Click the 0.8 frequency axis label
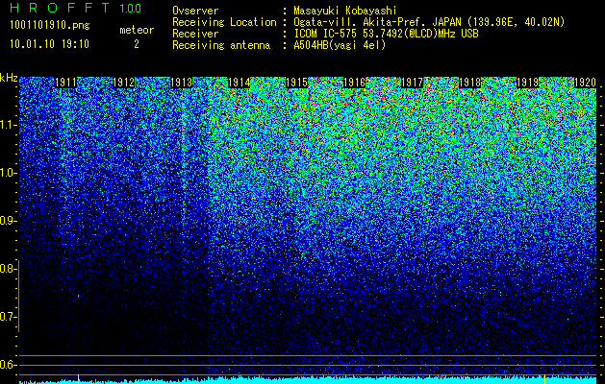 [7, 269]
